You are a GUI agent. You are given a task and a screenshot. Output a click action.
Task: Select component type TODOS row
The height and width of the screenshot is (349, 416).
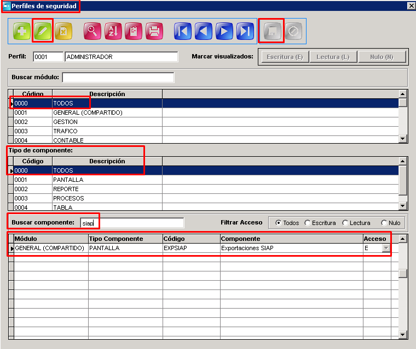pos(206,170)
